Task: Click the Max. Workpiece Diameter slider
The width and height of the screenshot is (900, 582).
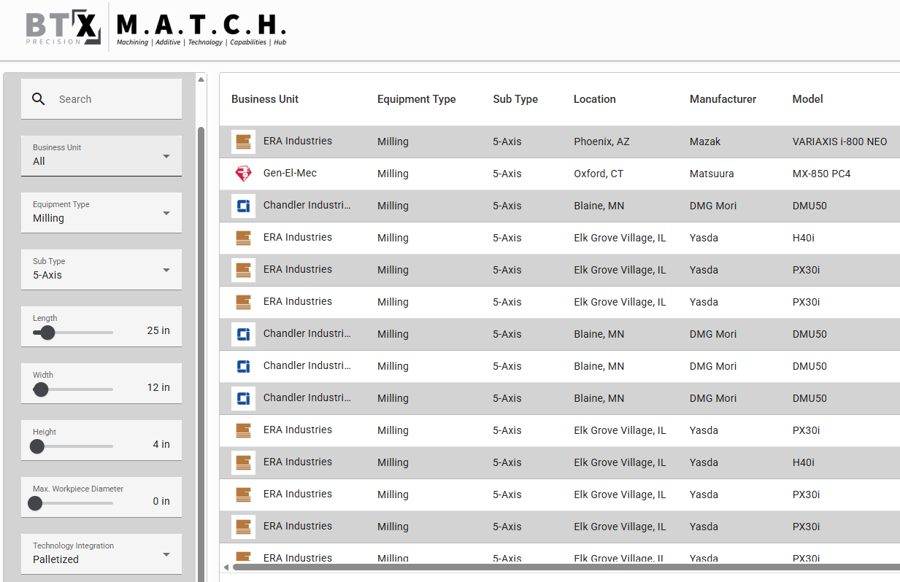Action: pyautogui.click(x=34, y=503)
